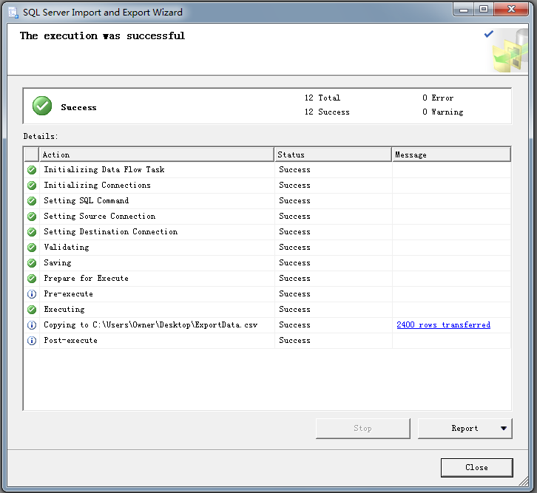Select the Setting Source Connection row text
The image size is (537, 493).
[100, 217]
